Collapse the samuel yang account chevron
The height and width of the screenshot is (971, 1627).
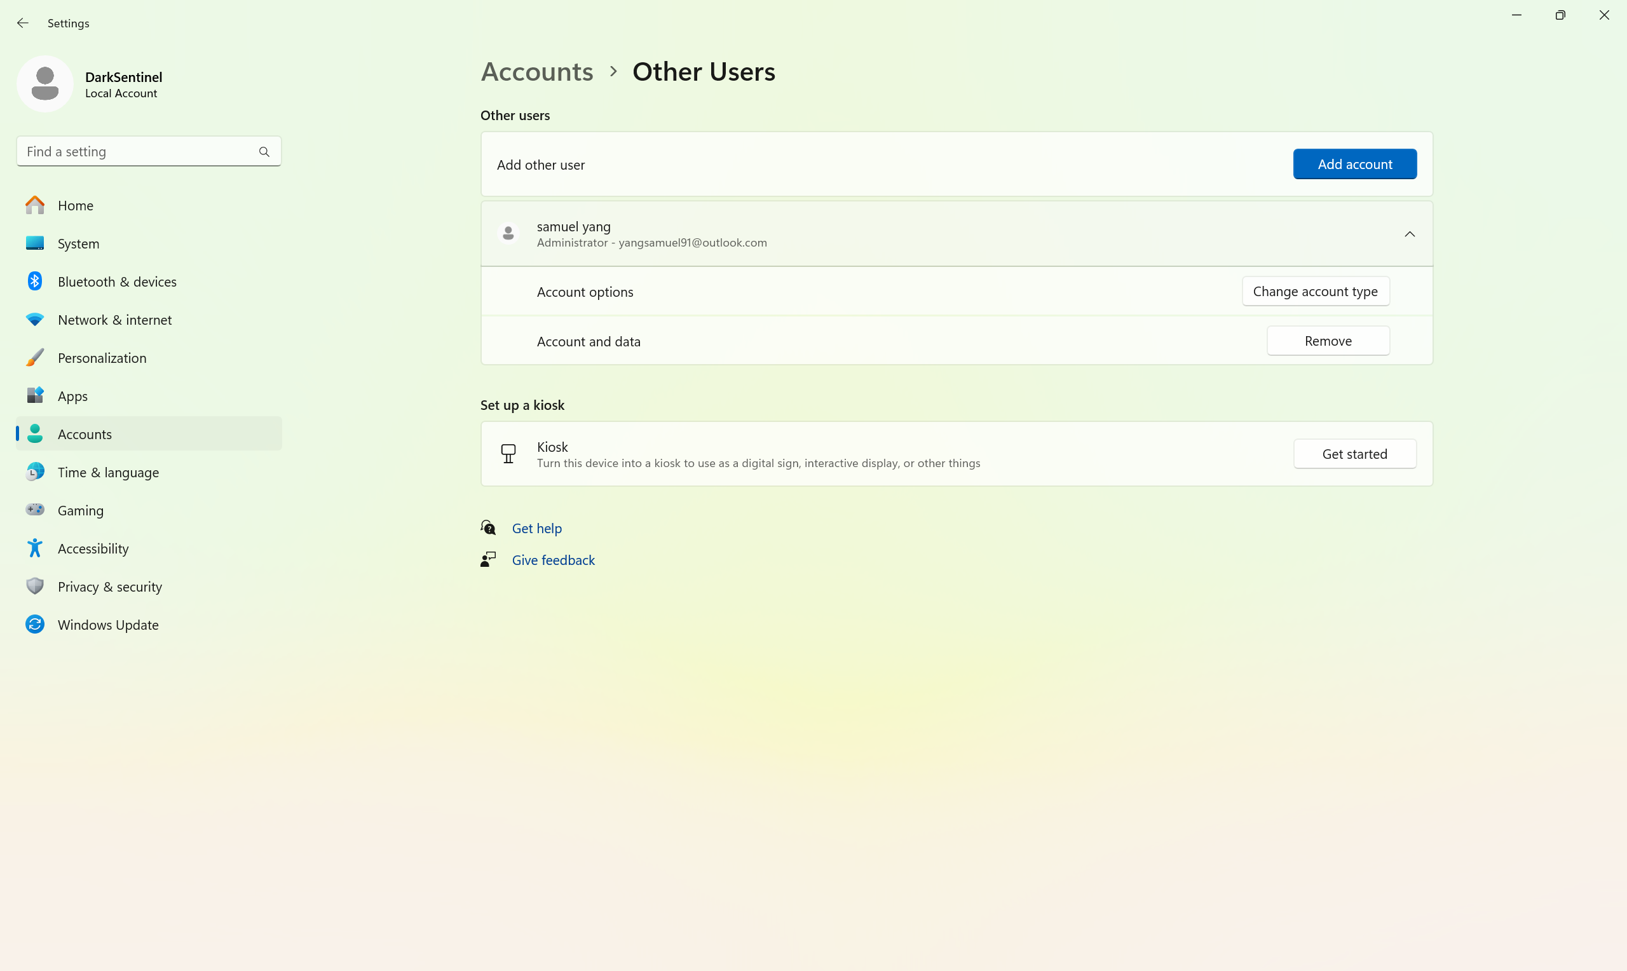[x=1410, y=234]
